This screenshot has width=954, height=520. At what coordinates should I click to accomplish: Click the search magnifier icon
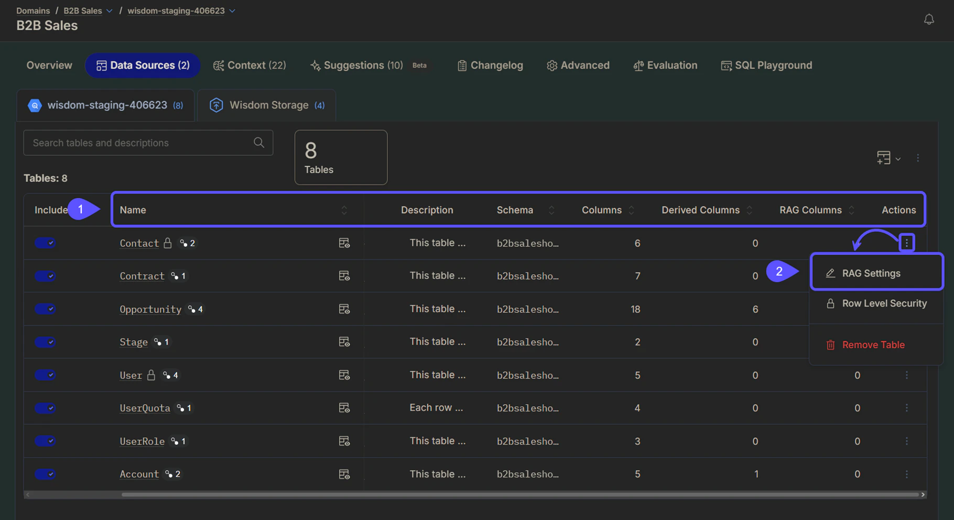pos(259,143)
